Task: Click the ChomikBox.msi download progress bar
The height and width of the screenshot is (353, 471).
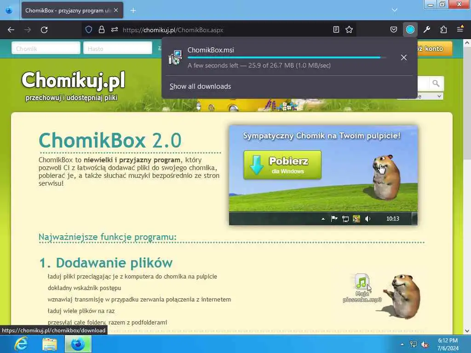Action: (287, 57)
